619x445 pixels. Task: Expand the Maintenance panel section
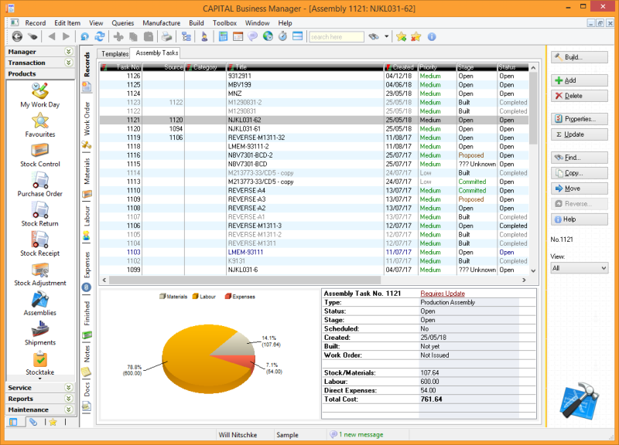click(68, 409)
